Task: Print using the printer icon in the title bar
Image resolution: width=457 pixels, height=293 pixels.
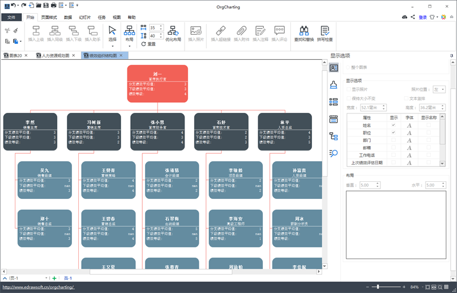Action: pos(54,5)
